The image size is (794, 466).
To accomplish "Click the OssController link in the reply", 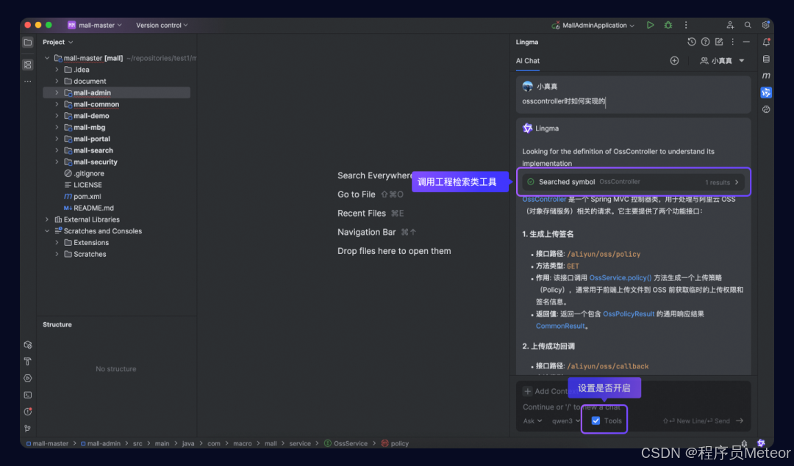I will 544,199.
